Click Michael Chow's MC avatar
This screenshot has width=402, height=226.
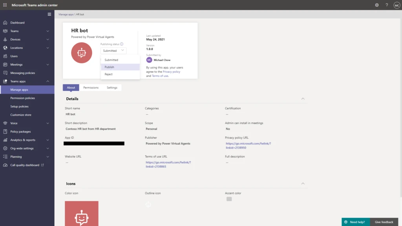[x=149, y=60]
